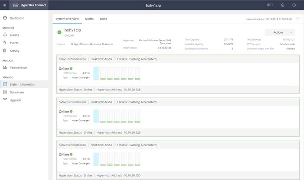This screenshot has height=180, width=304.
Task: Click the green cluster health check icon
Action: pos(59,32)
